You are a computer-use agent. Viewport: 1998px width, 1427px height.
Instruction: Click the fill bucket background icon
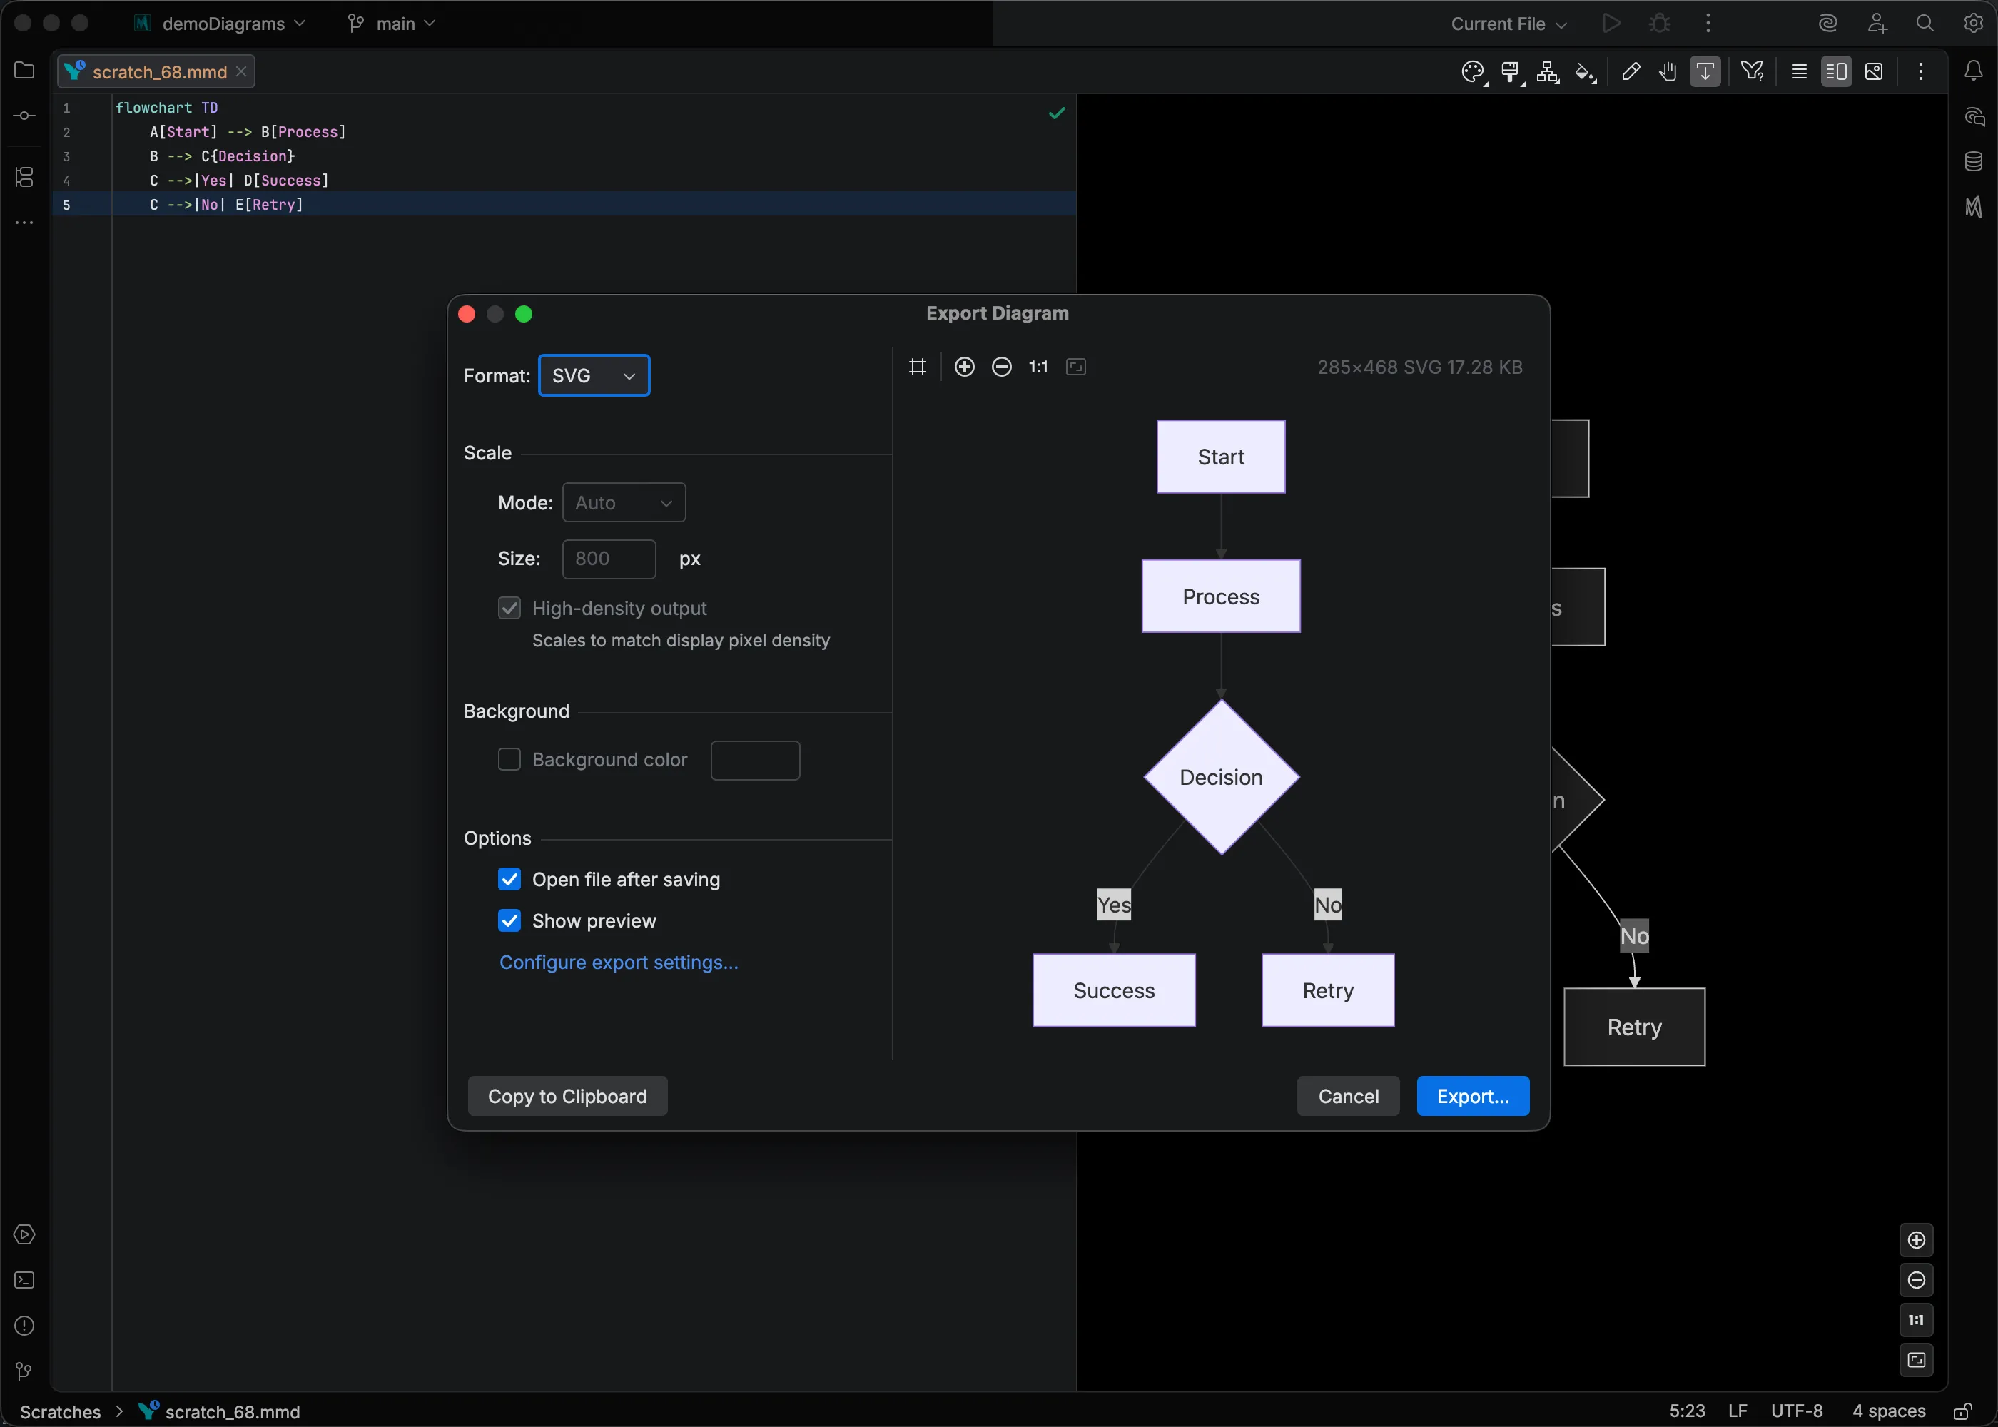coord(1585,72)
